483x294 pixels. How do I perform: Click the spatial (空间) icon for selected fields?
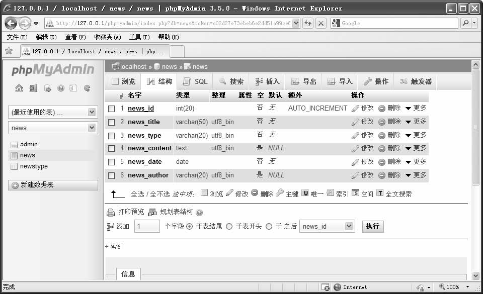355,193
